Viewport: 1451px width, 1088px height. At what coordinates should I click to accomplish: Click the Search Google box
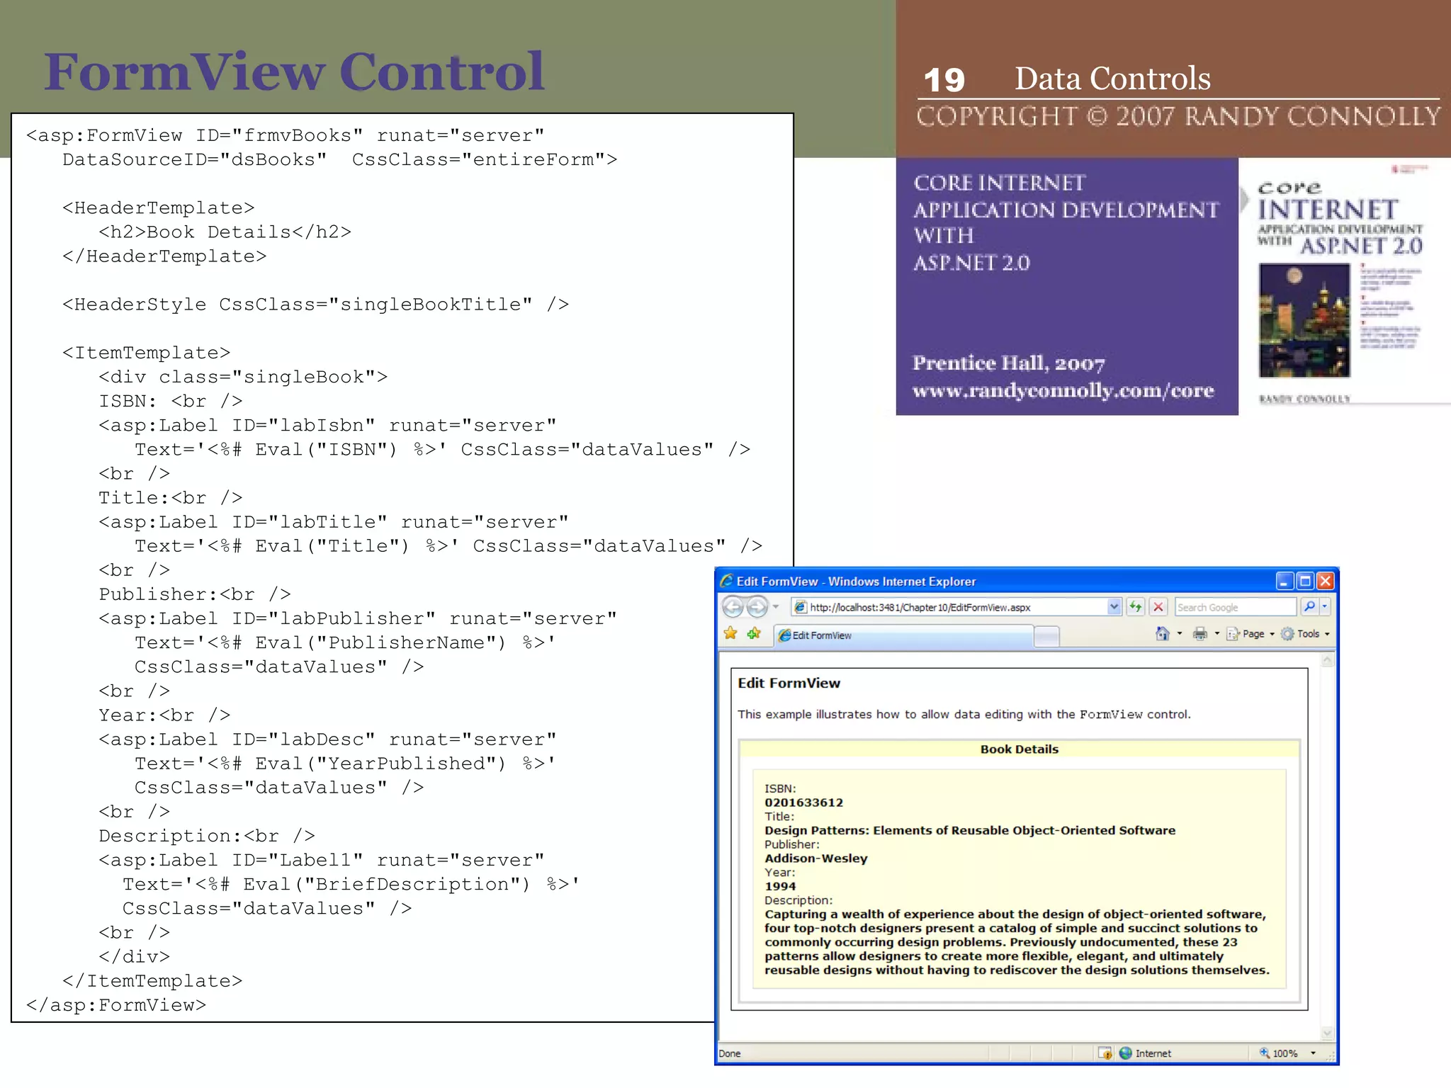coord(1235,607)
